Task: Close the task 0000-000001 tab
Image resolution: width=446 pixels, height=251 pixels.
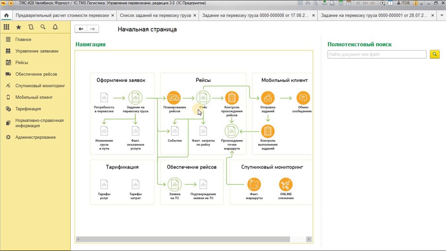Action: [x=433, y=16]
